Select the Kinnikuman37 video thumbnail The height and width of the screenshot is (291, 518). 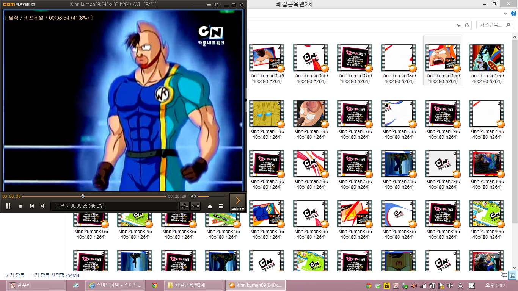pos(355,214)
